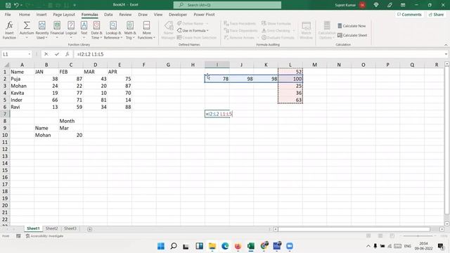Open More Functions dropdown
Screen dimensions: 450x253
coord(146,30)
